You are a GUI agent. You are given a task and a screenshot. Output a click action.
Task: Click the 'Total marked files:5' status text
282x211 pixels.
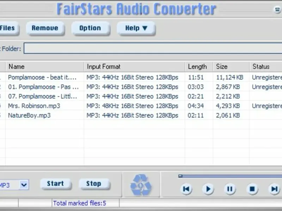[x=80, y=203]
